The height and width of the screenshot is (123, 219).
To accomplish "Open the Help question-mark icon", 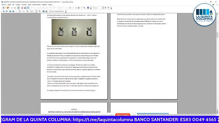I will pyautogui.click(x=88, y=8).
